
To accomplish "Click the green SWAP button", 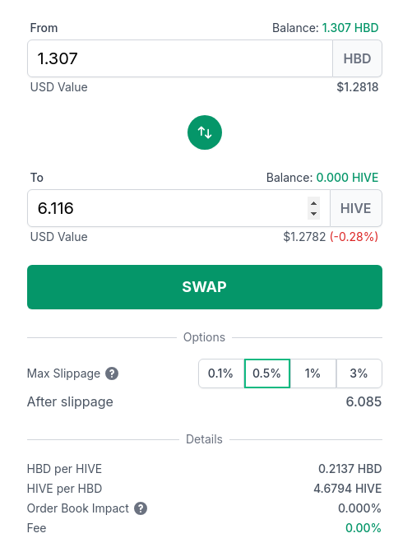I will point(205,287).
